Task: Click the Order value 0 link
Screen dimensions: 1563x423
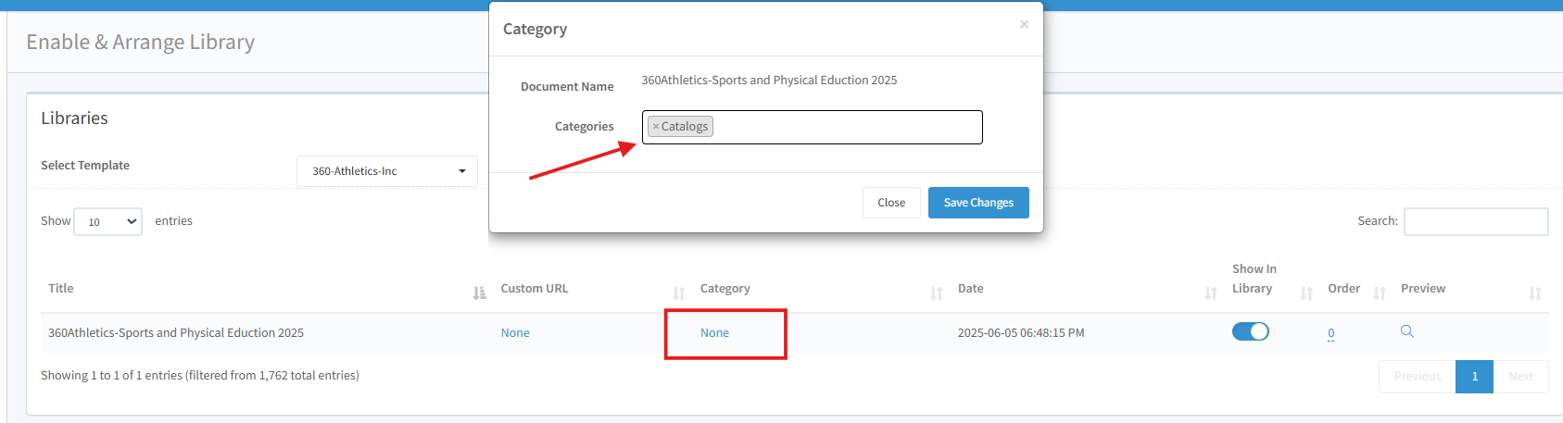Action: point(1330,333)
